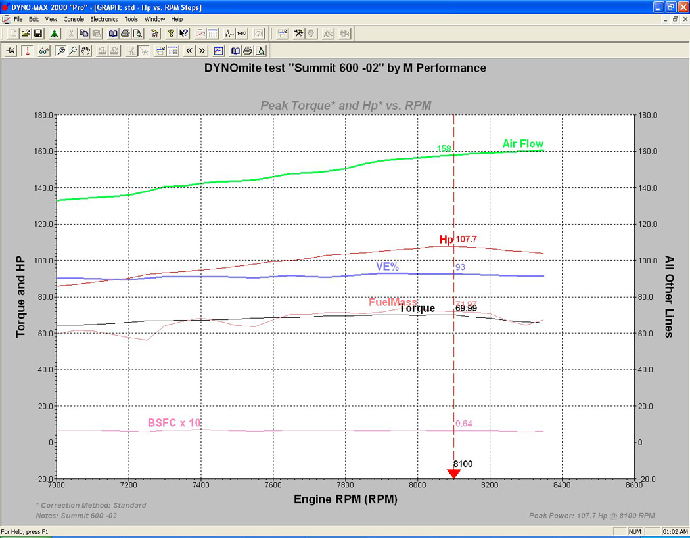Click the yellow question mark help icon
This screenshot has width=690, height=538.
pos(171,34)
